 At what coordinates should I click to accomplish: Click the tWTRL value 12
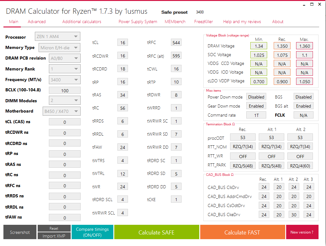click(x=123, y=174)
